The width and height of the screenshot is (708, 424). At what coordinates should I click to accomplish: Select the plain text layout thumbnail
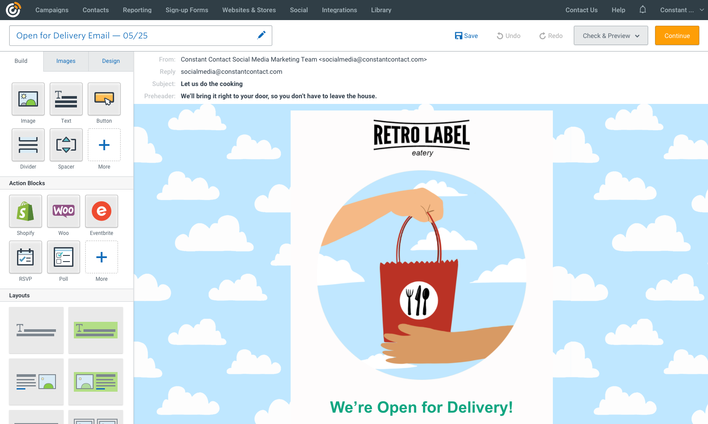(x=36, y=330)
